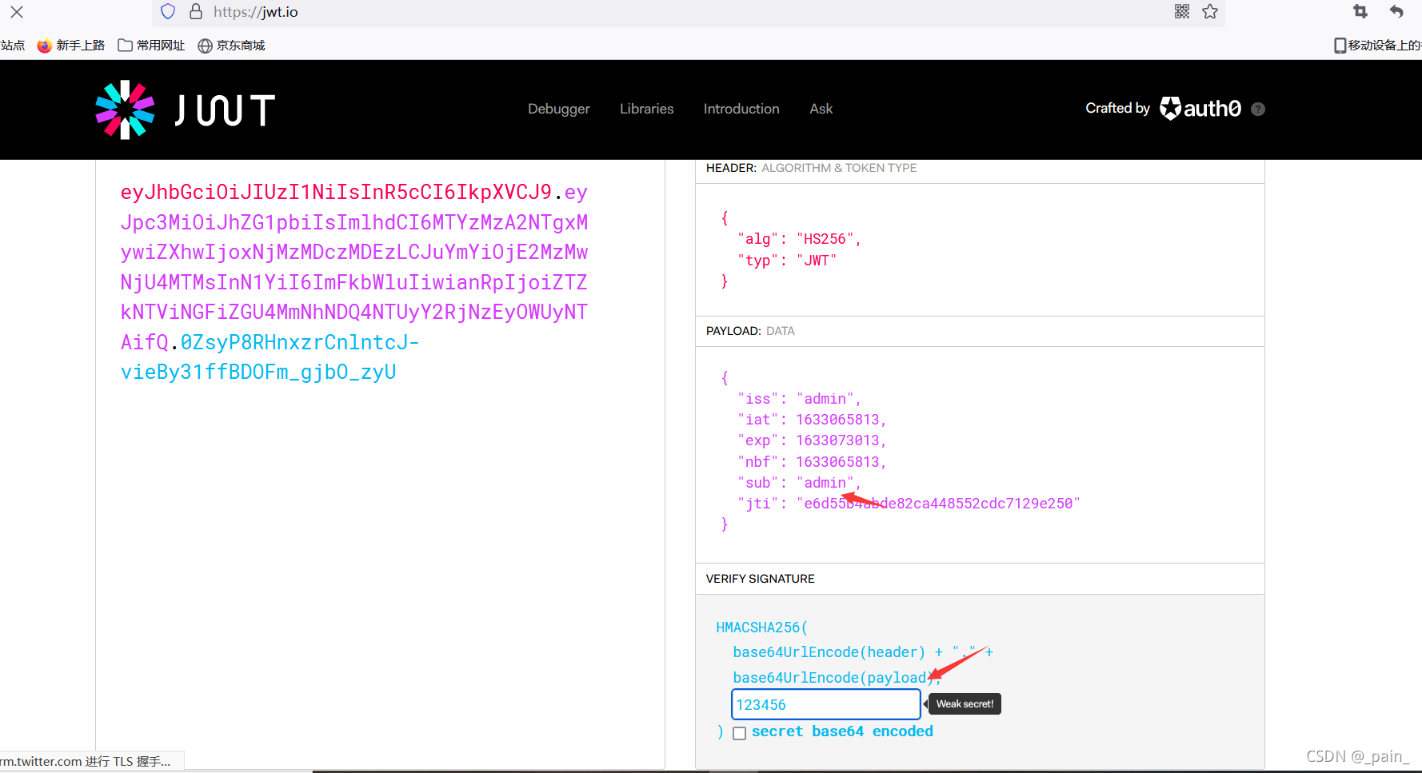Image resolution: width=1422 pixels, height=773 pixels.
Task: Click the VERIFY SIGNATURE heading
Action: coord(761,579)
